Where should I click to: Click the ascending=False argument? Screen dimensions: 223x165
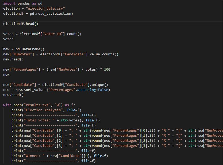coord(93,90)
